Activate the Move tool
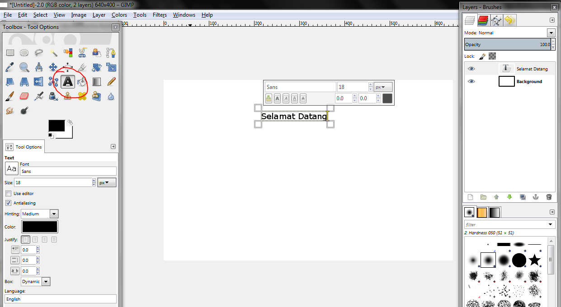This screenshot has width=561, height=307. point(53,67)
